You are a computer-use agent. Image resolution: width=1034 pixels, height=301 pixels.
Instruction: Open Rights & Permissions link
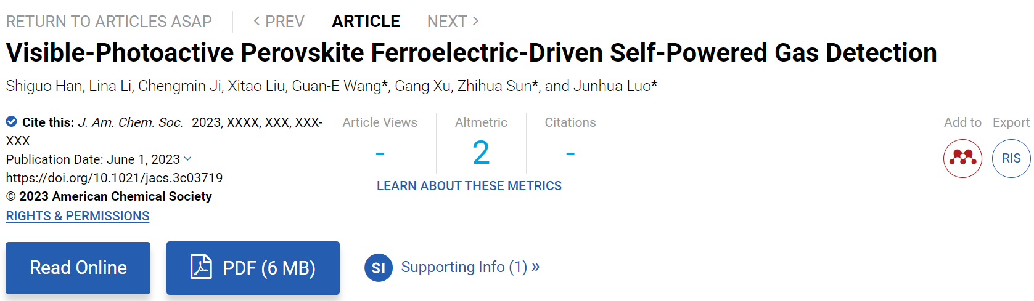pyautogui.click(x=78, y=216)
